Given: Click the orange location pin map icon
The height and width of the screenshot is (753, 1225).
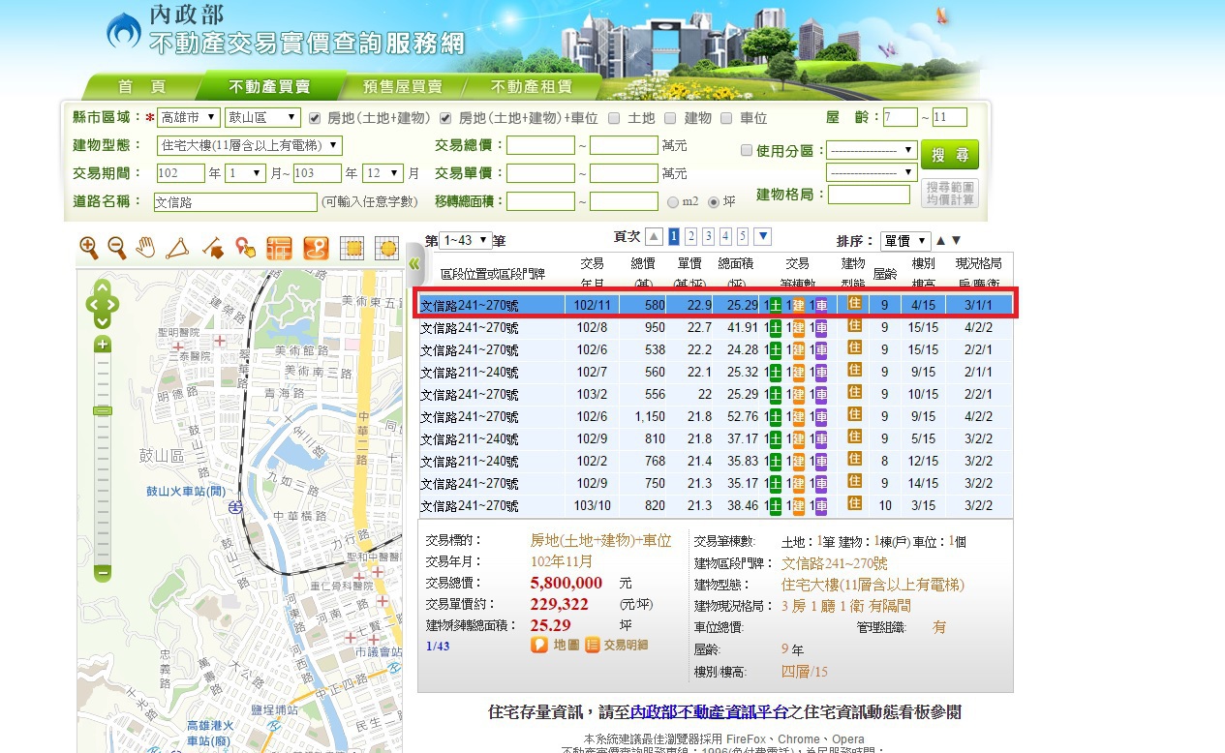Looking at the screenshot, I should tap(316, 248).
